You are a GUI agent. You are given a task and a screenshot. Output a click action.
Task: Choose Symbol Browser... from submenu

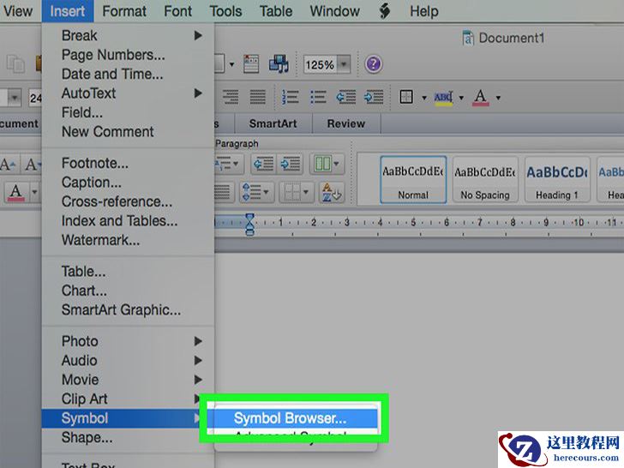pos(290,418)
